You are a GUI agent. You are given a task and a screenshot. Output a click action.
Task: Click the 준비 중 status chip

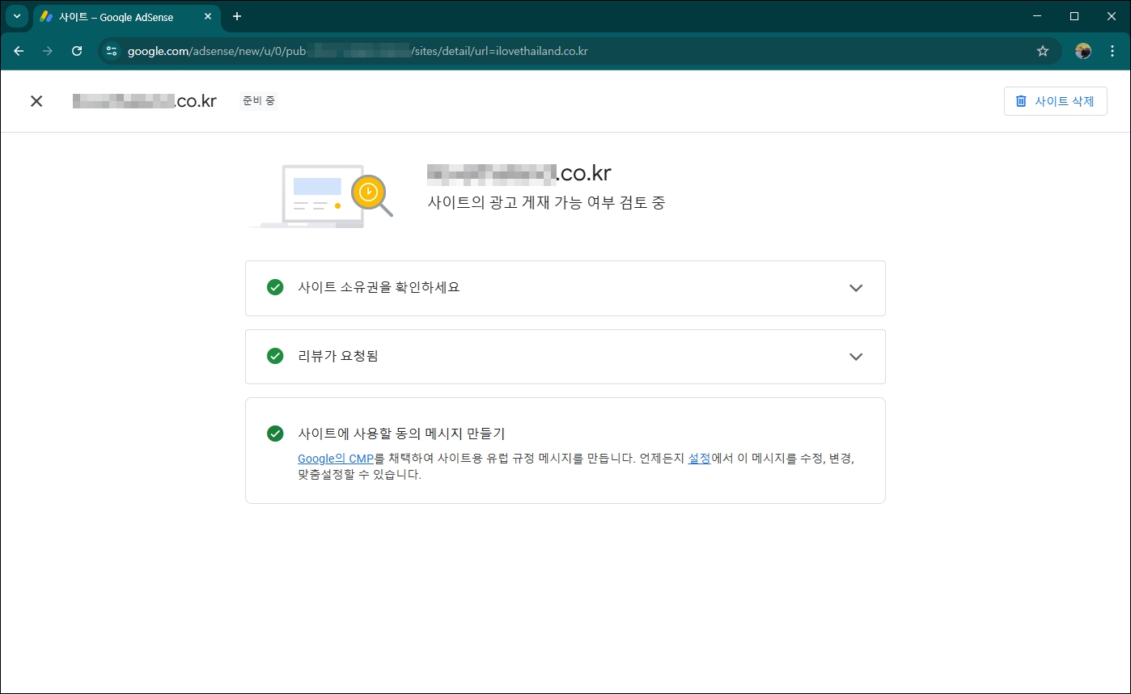click(x=259, y=100)
